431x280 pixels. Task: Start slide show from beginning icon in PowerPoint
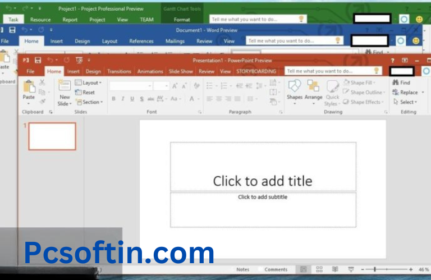coord(79,60)
